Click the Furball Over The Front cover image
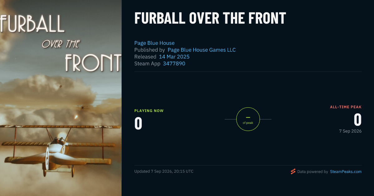This screenshot has height=196, width=374. point(61,98)
